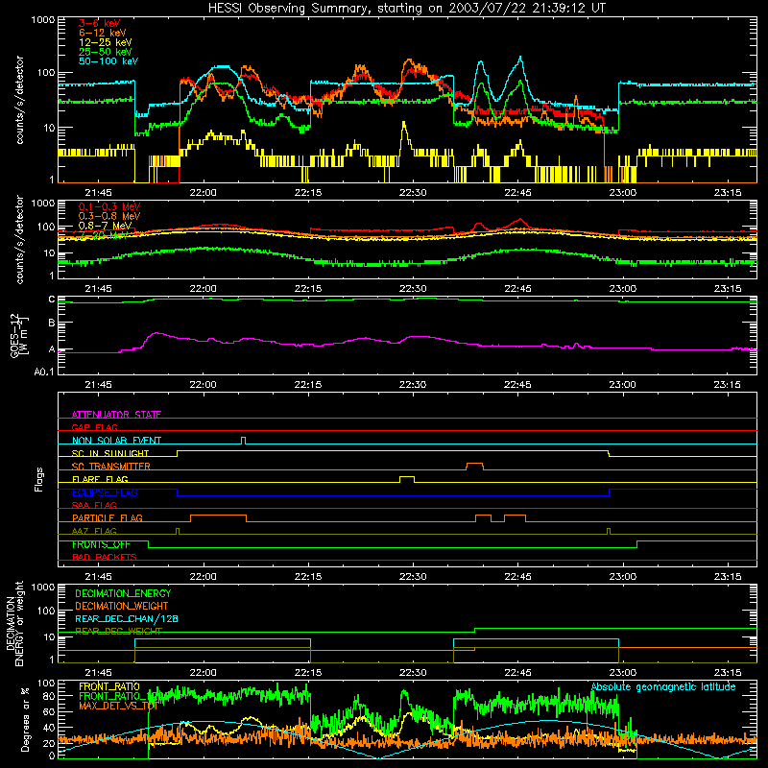Click the SC_IN_SUNLIGHT flag label
768x768 pixels.
pos(110,453)
